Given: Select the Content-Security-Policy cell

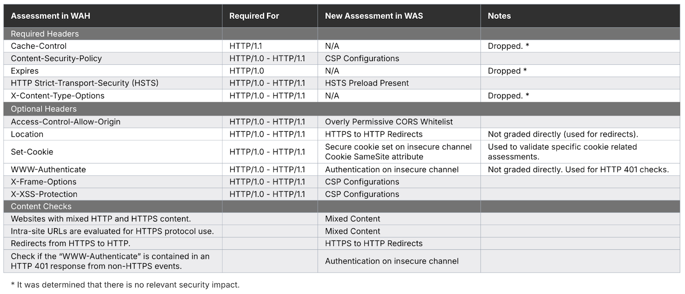Looking at the screenshot, I should (56, 59).
